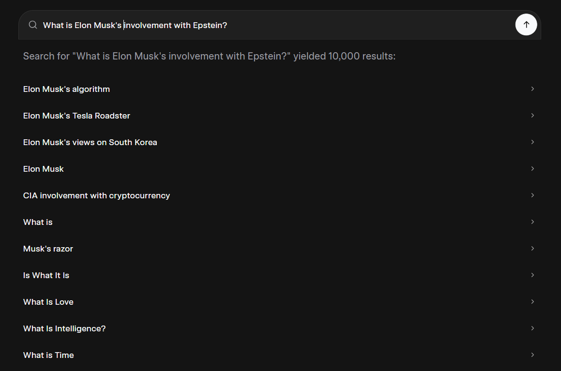
Task: Click chevron beside "Elon Musk's Tesla Roadster"
Action: point(532,116)
